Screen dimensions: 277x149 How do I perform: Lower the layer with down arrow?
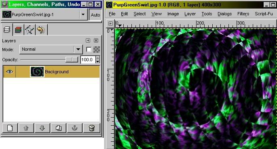pyautogui.click(x=42, y=128)
